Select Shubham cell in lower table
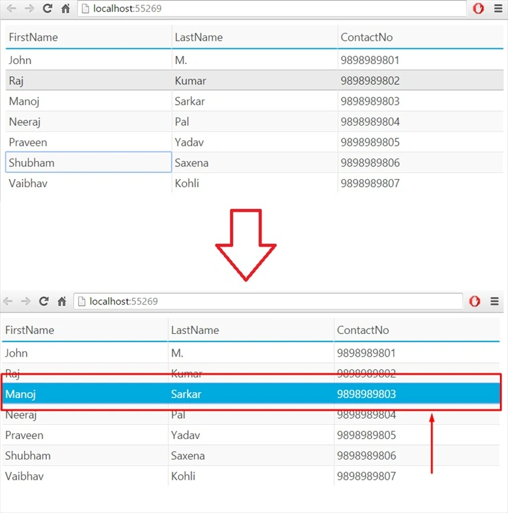 point(85,456)
